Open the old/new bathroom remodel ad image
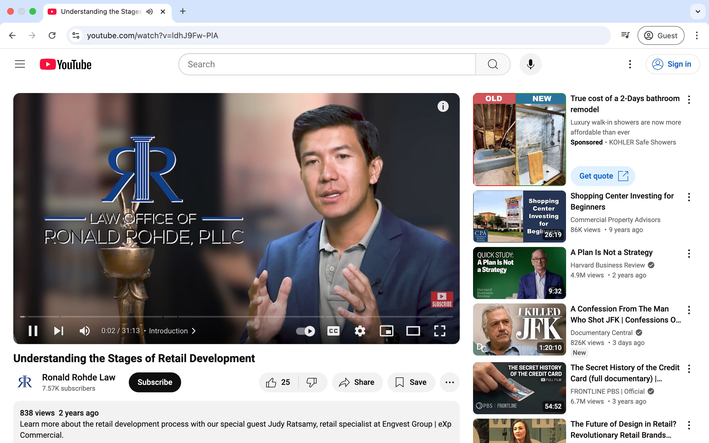709x443 pixels. click(x=519, y=140)
